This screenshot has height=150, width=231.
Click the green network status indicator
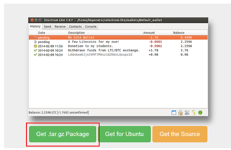[200, 113]
